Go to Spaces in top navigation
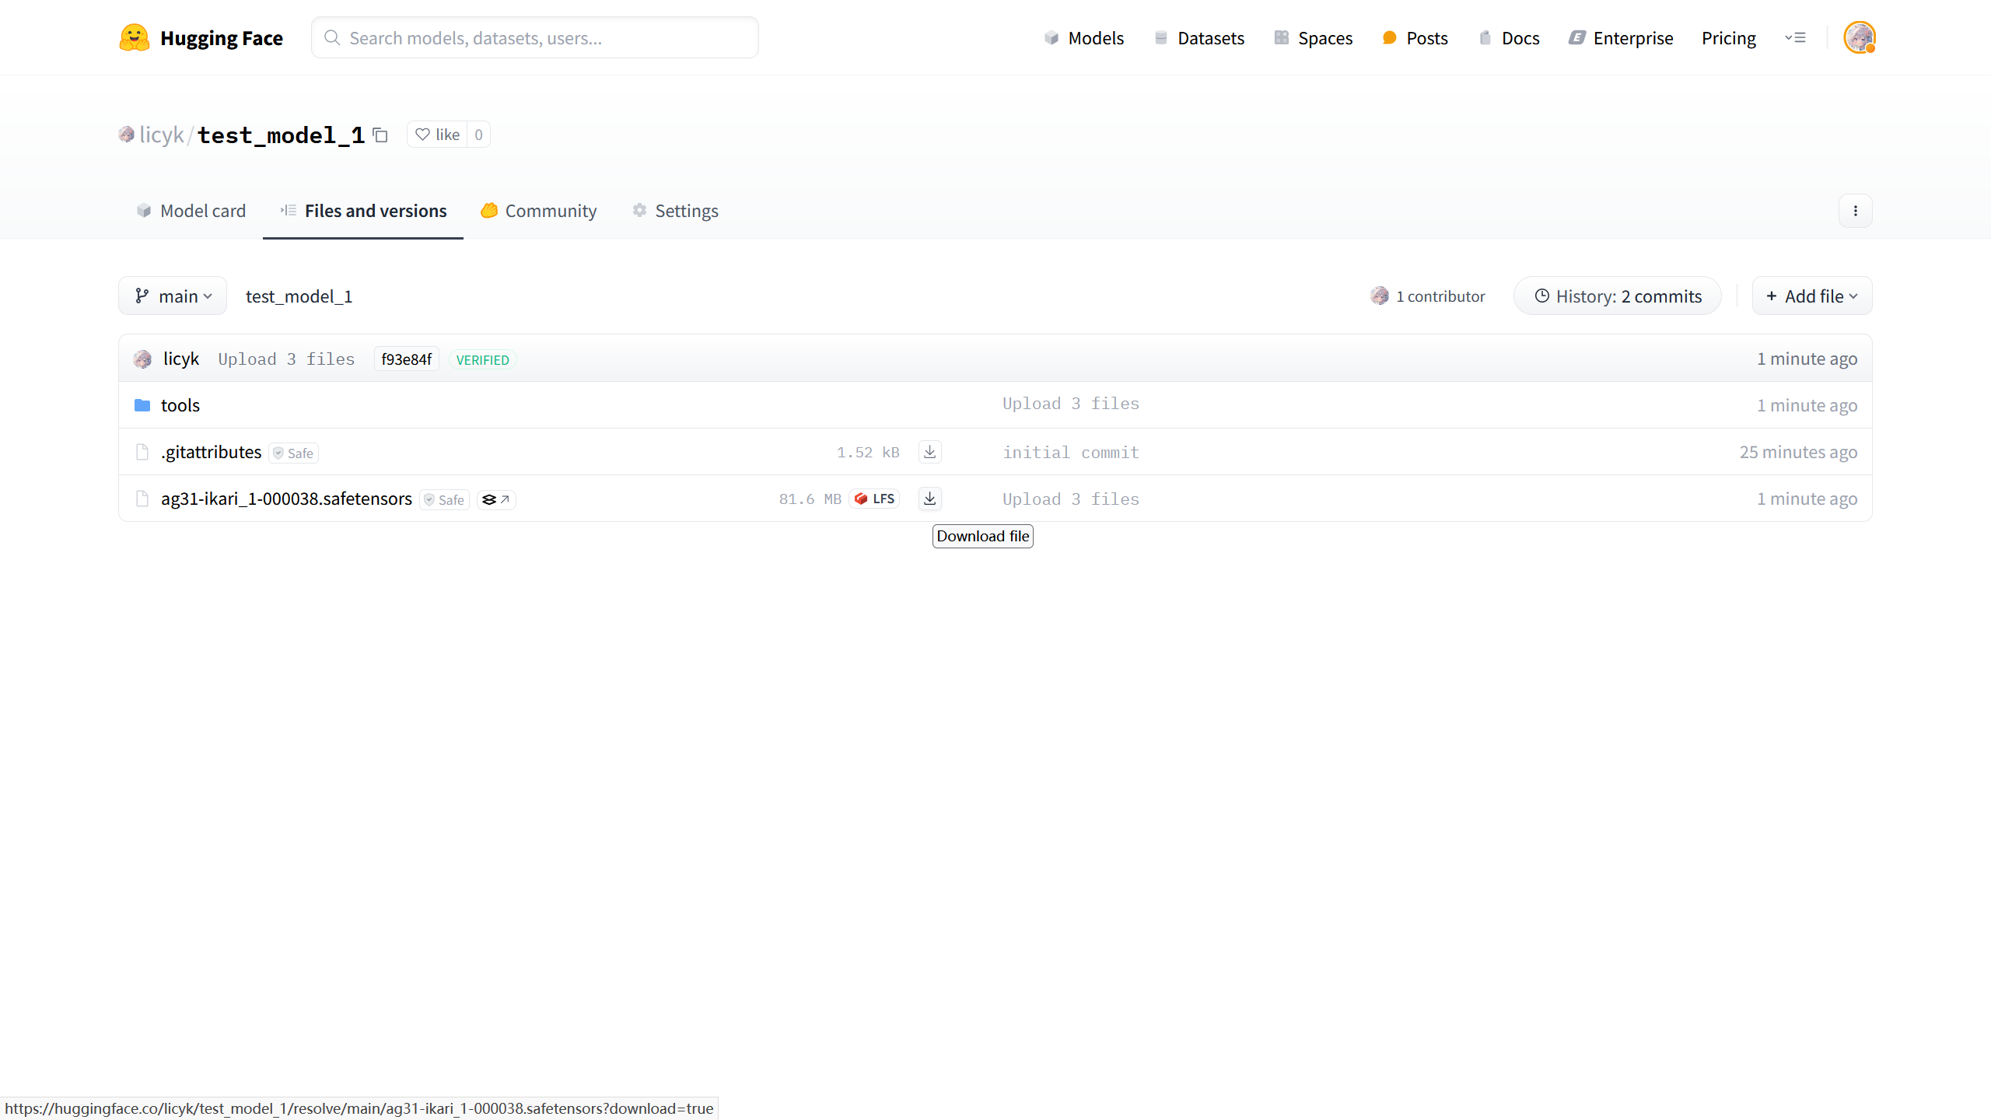This screenshot has width=1991, height=1120. point(1314,37)
